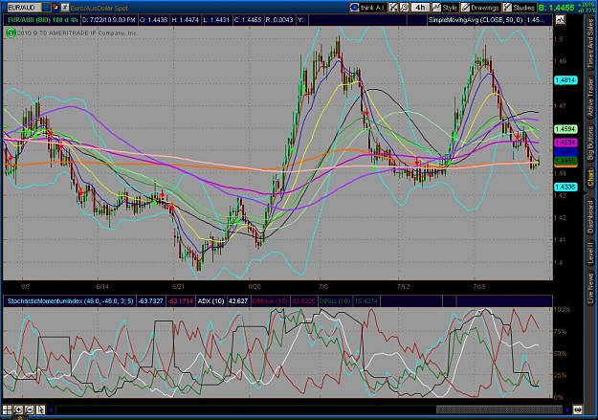
Task: Click the light green 1.4594 price label
Action: coord(565,129)
